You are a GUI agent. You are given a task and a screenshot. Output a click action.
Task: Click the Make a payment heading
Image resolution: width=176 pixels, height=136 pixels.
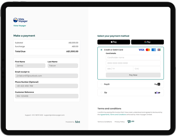tap(24, 36)
